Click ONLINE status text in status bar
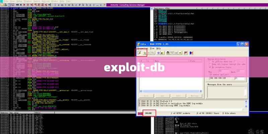The height and width of the screenshot is (134, 268). click(x=148, y=114)
